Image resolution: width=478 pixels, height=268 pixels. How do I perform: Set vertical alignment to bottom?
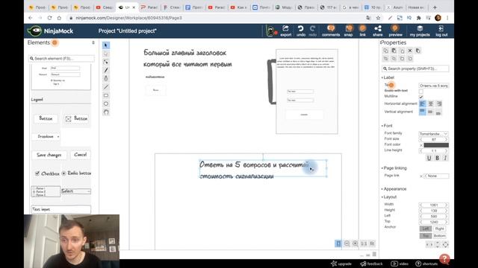click(438, 112)
